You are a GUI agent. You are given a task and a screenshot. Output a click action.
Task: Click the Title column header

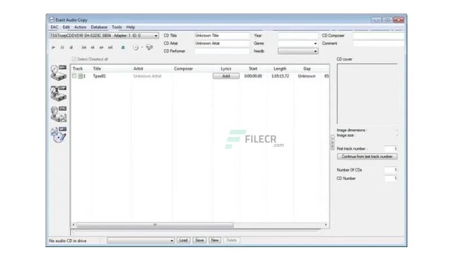[x=97, y=69]
